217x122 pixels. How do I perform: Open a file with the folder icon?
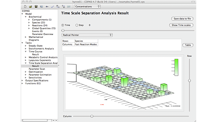(31, 6)
